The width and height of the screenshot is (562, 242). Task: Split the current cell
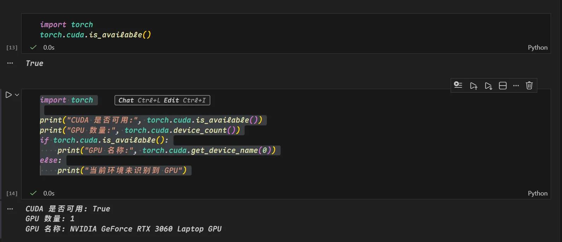pos(503,86)
